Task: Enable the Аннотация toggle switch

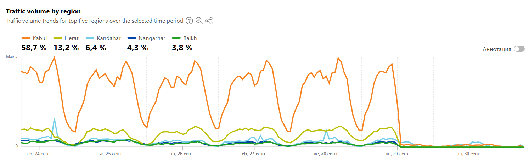Action: [x=519, y=49]
